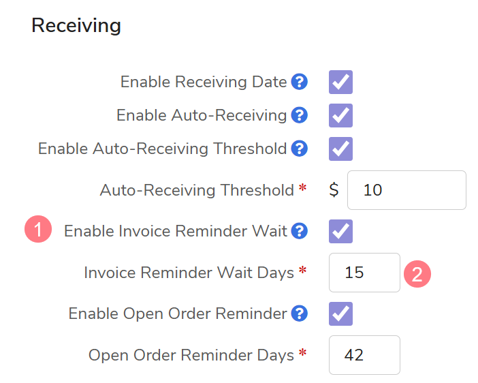This screenshot has width=478, height=383.
Task: Click the Invoice Reminder Wait Days label
Action: (189, 273)
